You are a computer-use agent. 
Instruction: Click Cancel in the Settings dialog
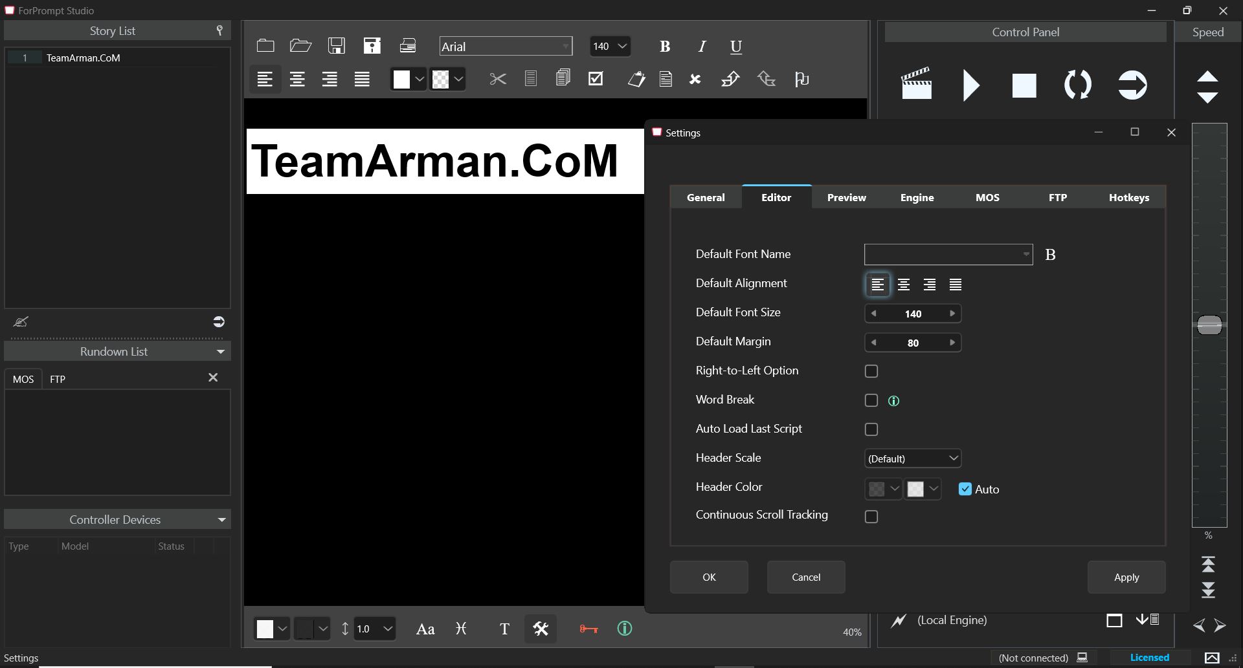coord(806,577)
